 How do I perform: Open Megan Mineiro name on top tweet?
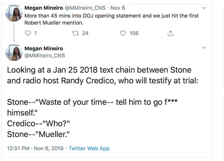pos(44,8)
